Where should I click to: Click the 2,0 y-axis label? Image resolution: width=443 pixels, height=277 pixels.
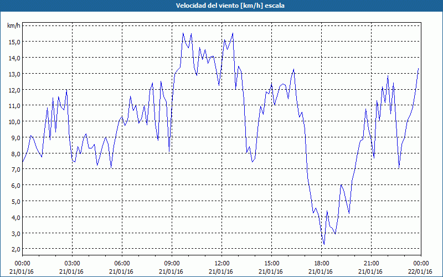(16, 249)
